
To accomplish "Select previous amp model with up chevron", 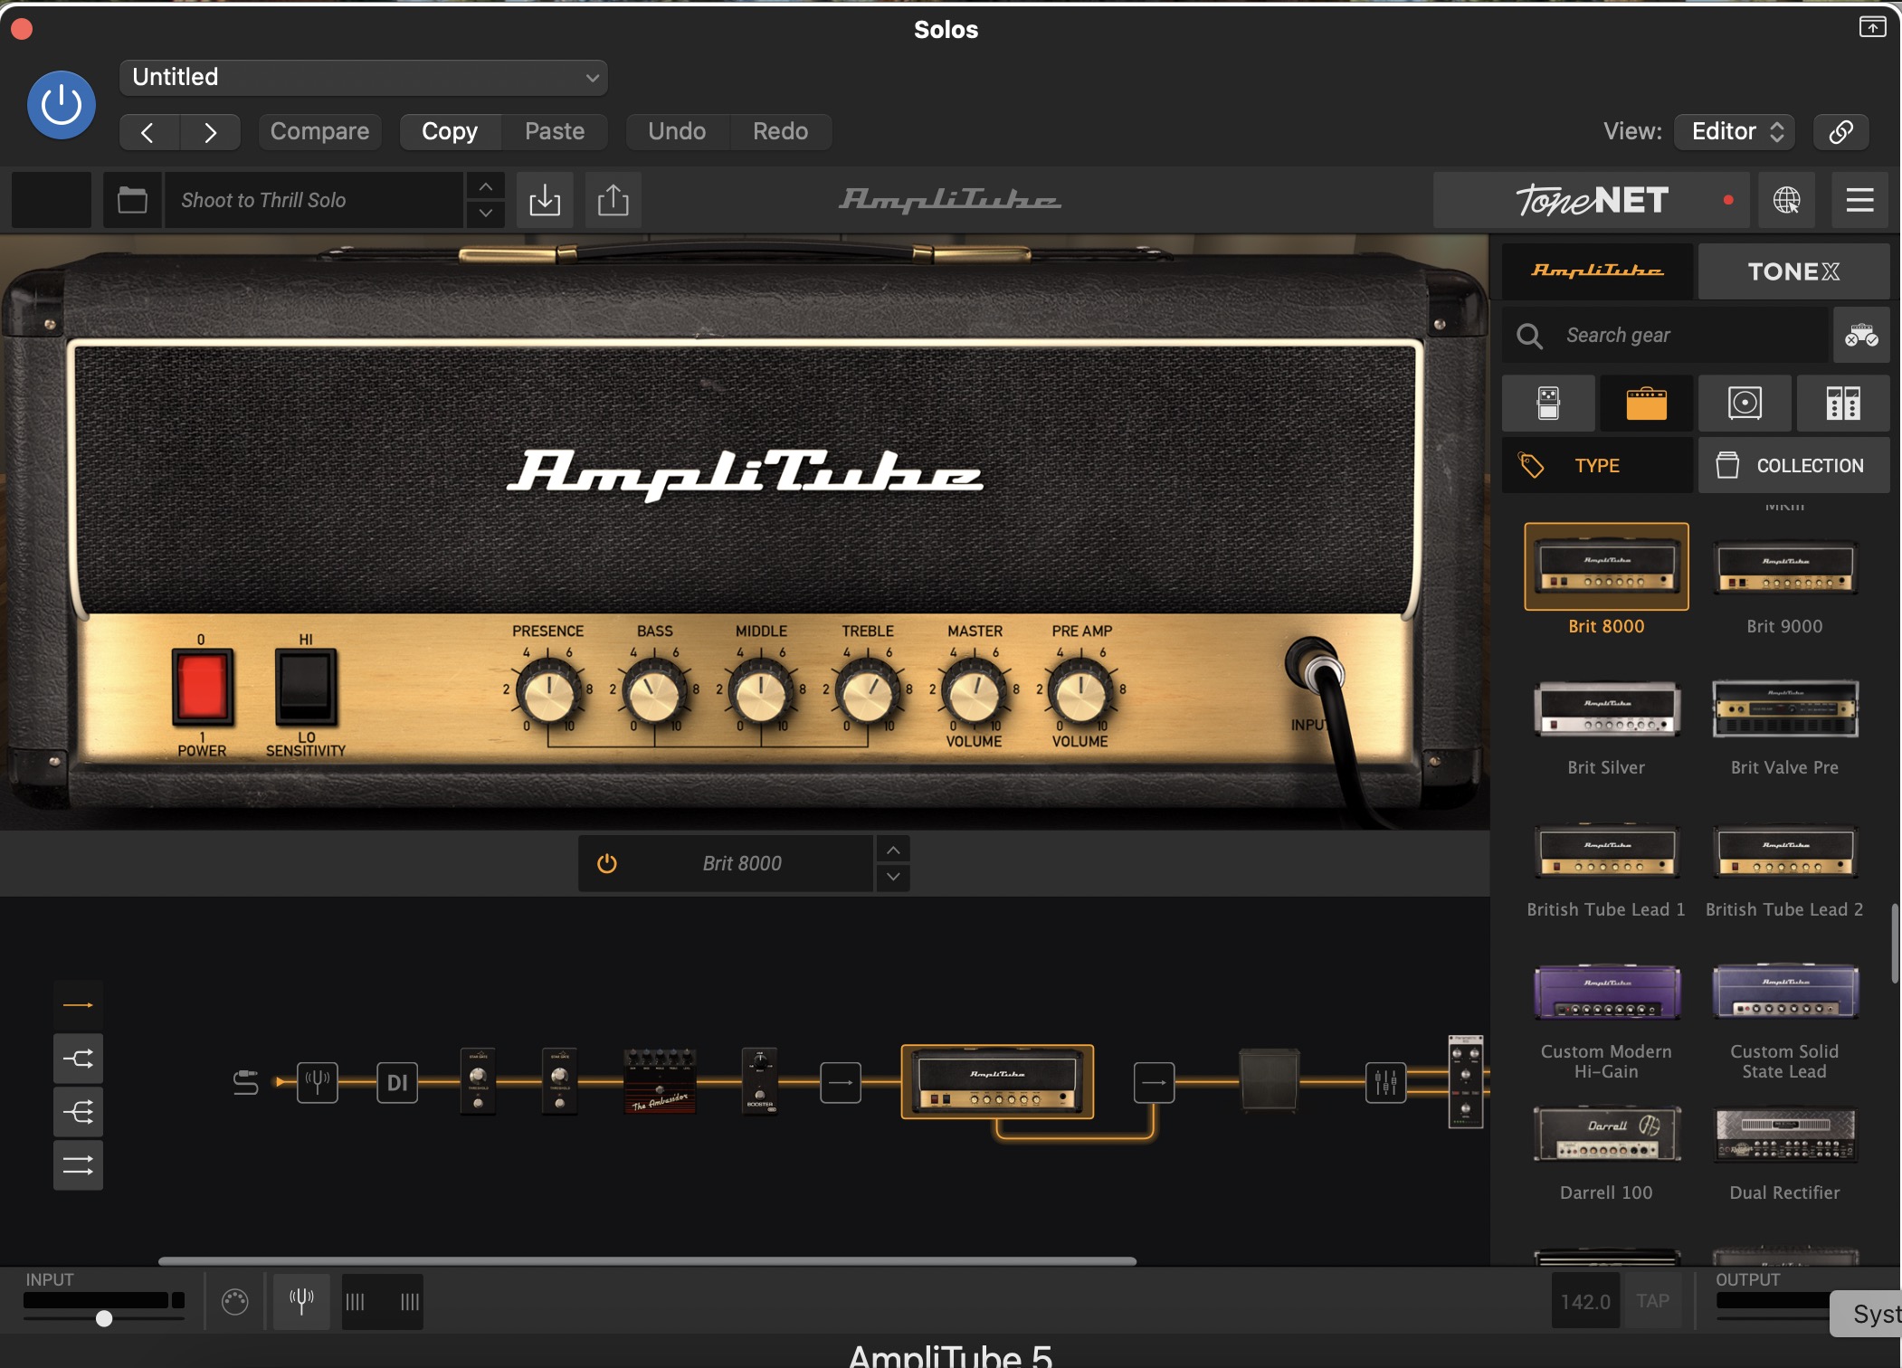I will tap(893, 850).
